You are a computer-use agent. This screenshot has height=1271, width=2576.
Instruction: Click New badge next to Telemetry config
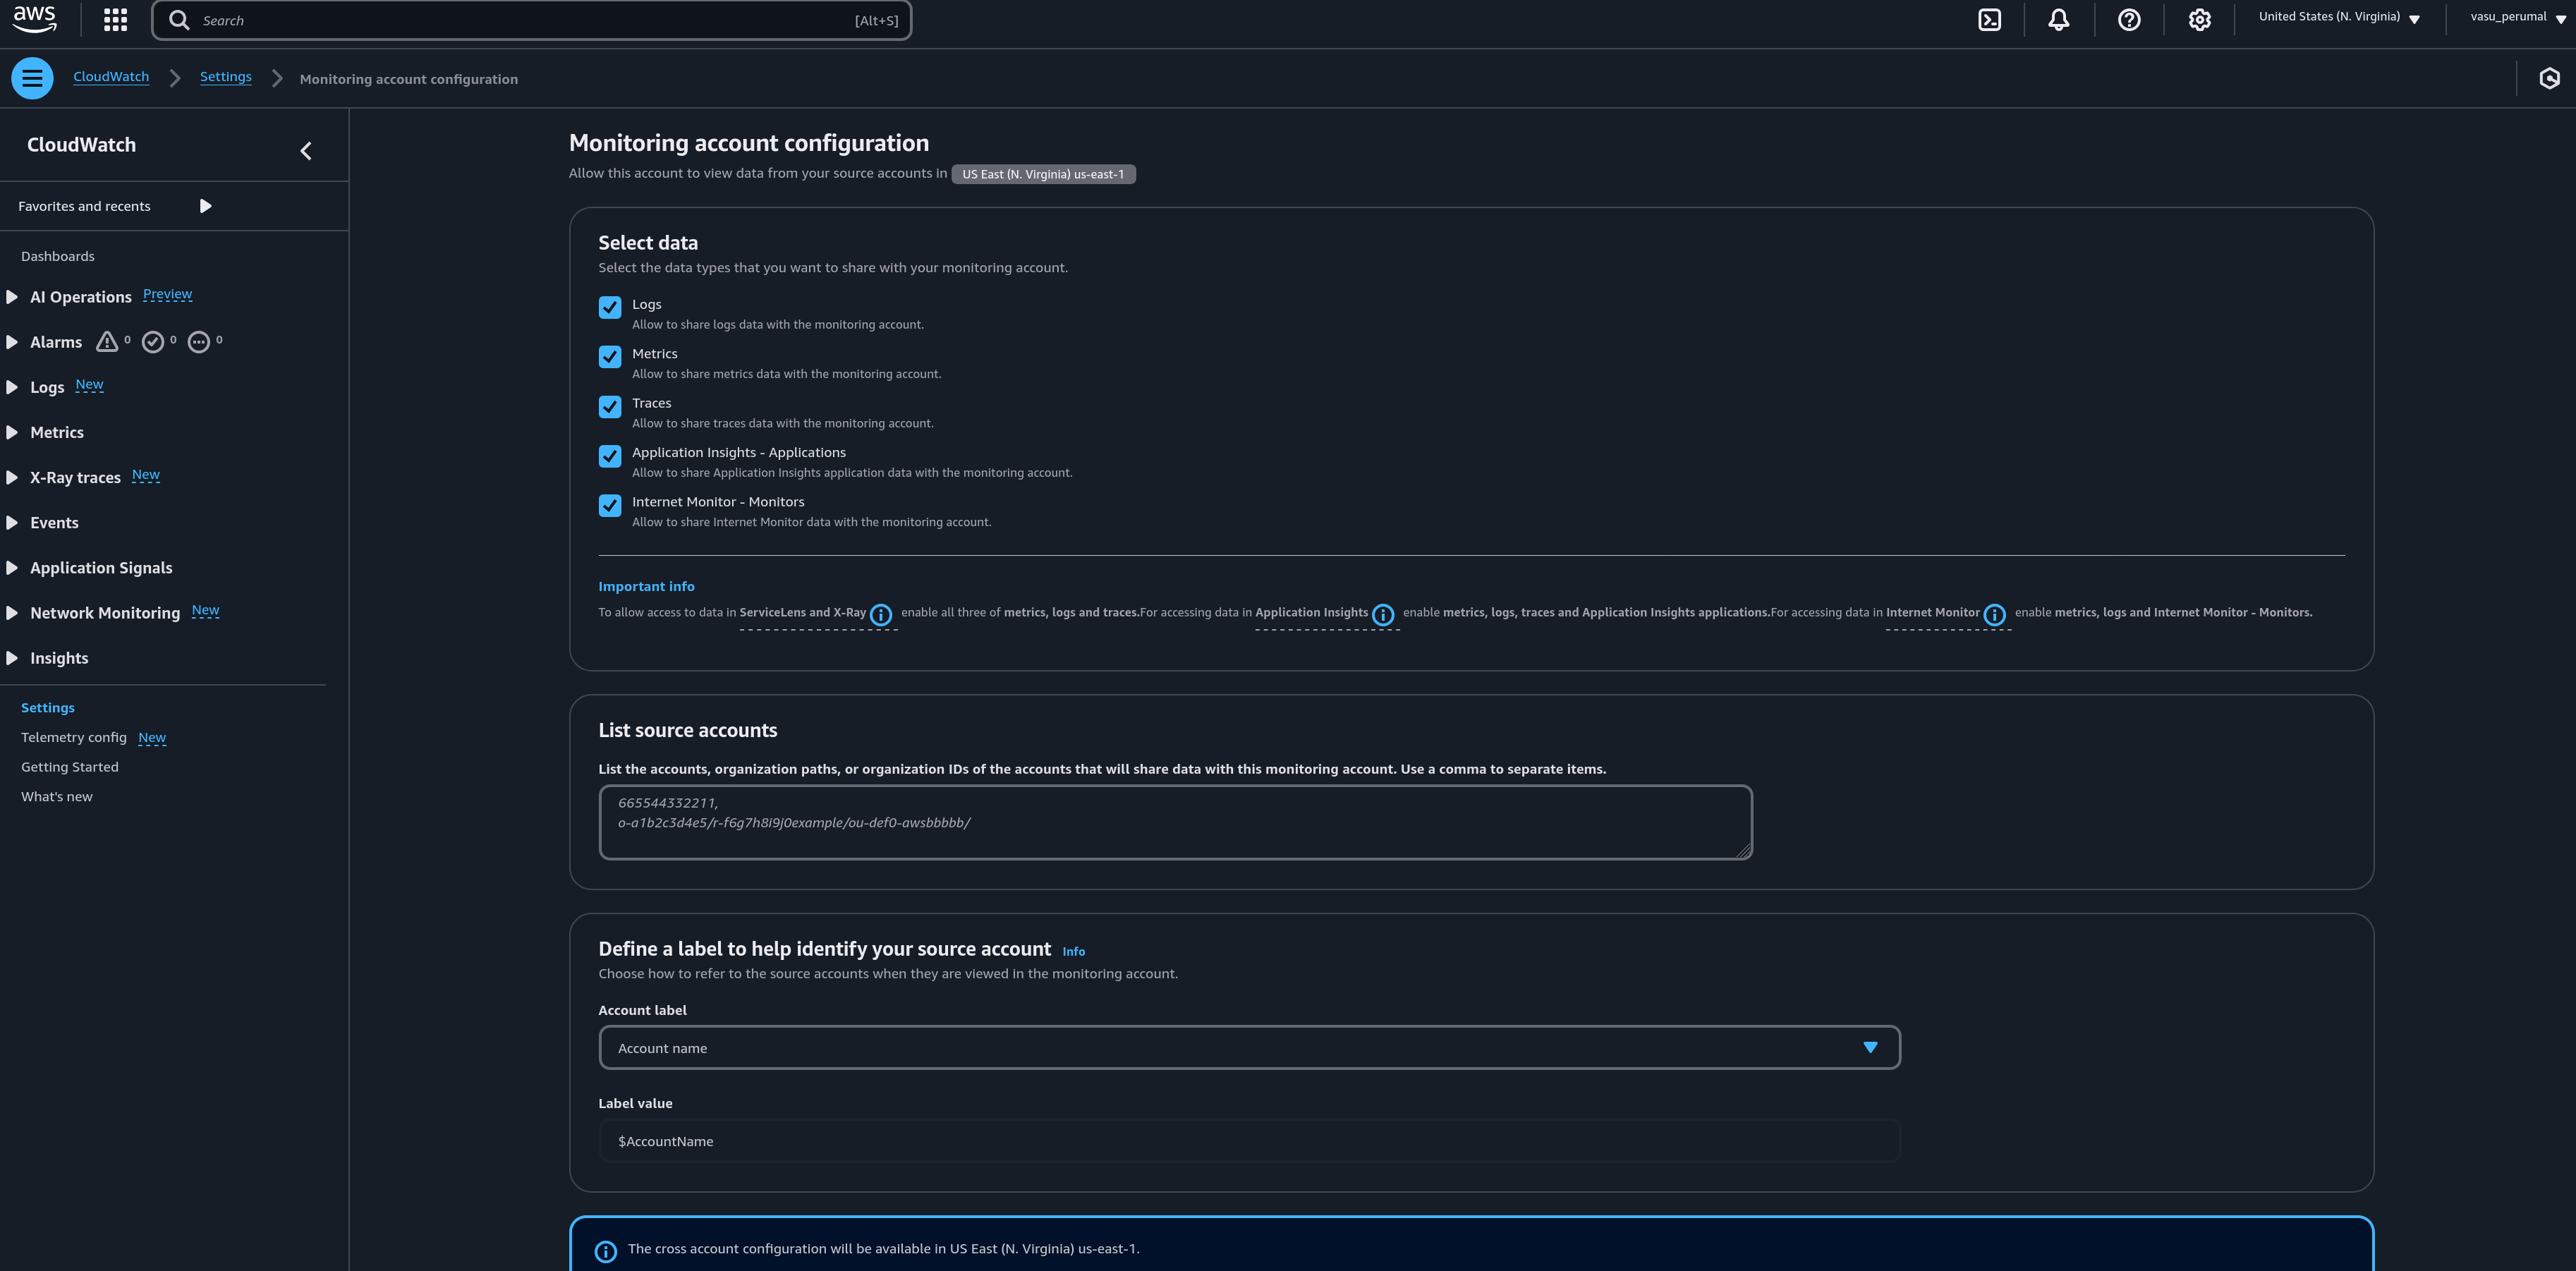(152, 738)
